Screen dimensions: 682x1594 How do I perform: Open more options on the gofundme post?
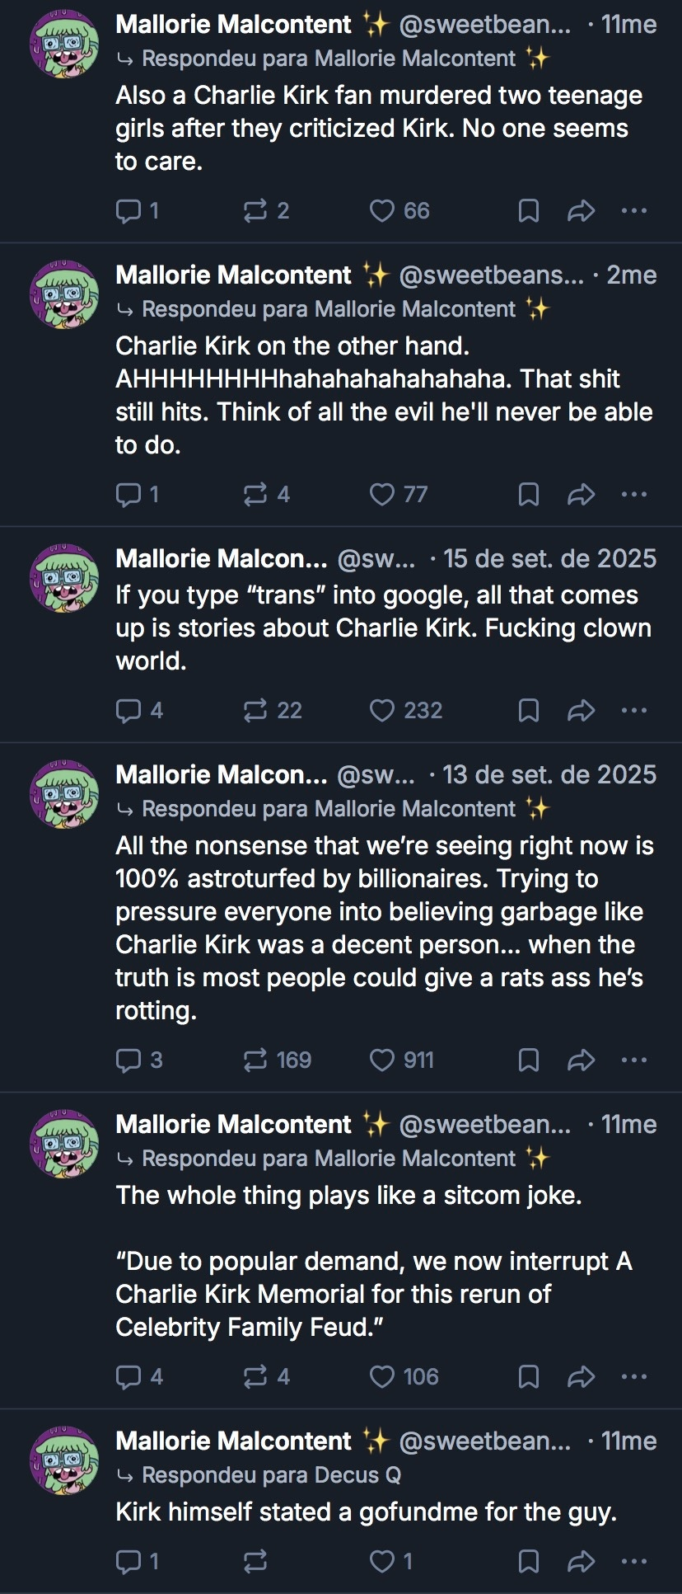(x=634, y=1561)
